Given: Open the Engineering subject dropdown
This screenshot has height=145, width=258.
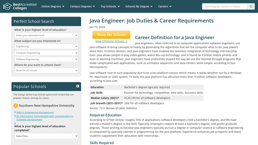Looking at the screenshot, I should pos(46,46).
